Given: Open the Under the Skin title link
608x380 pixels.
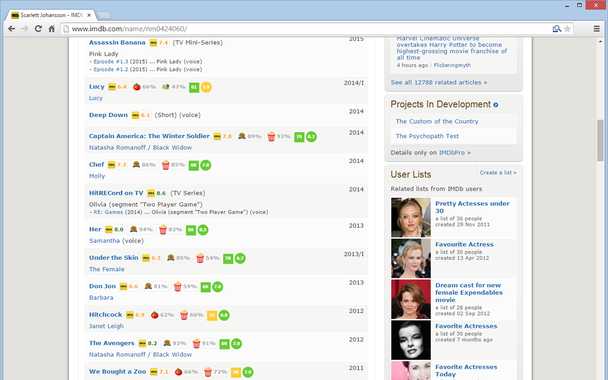Looking at the screenshot, I should click(114, 257).
